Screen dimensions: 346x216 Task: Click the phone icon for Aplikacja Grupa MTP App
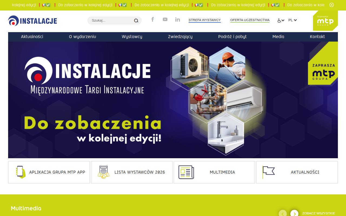(x=21, y=172)
